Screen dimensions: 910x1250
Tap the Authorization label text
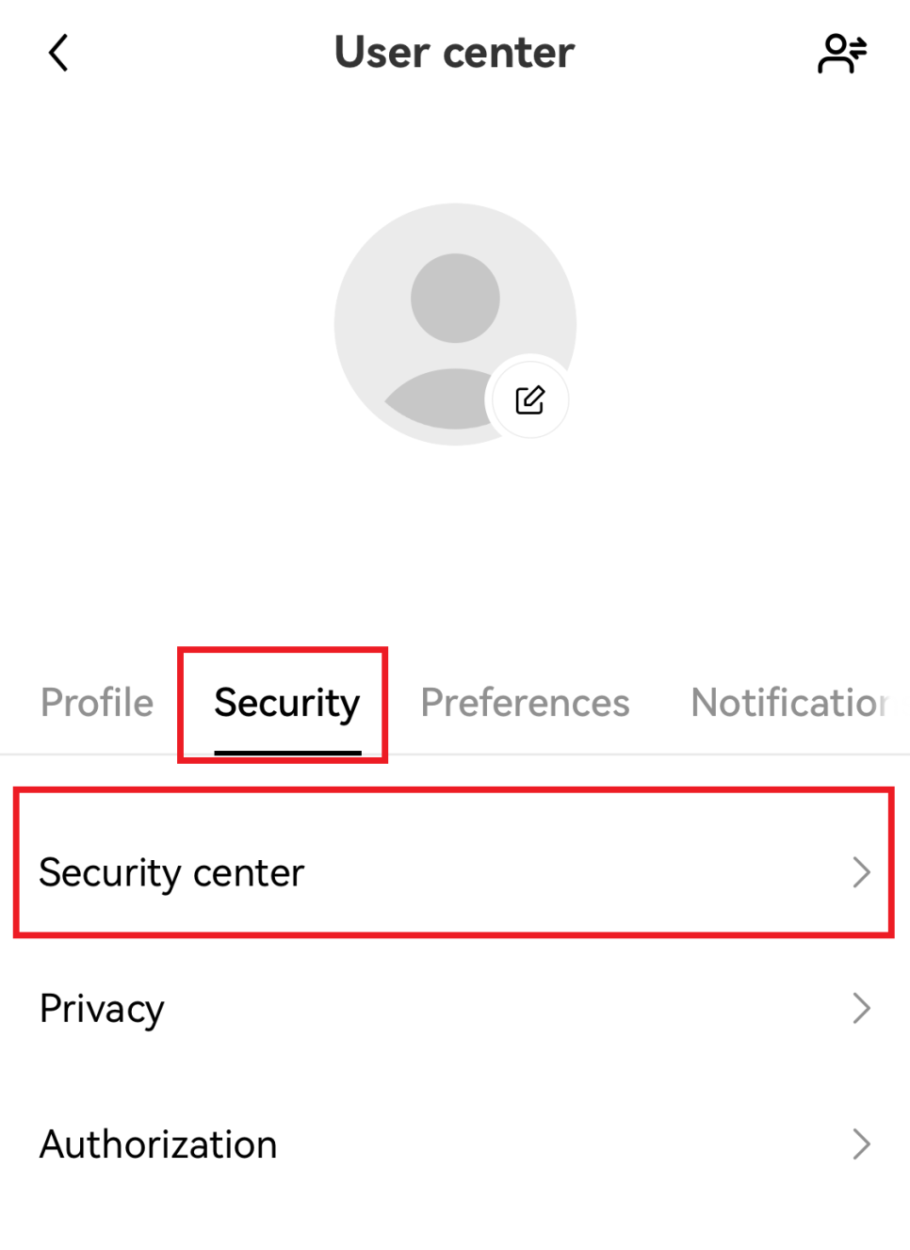[158, 1144]
